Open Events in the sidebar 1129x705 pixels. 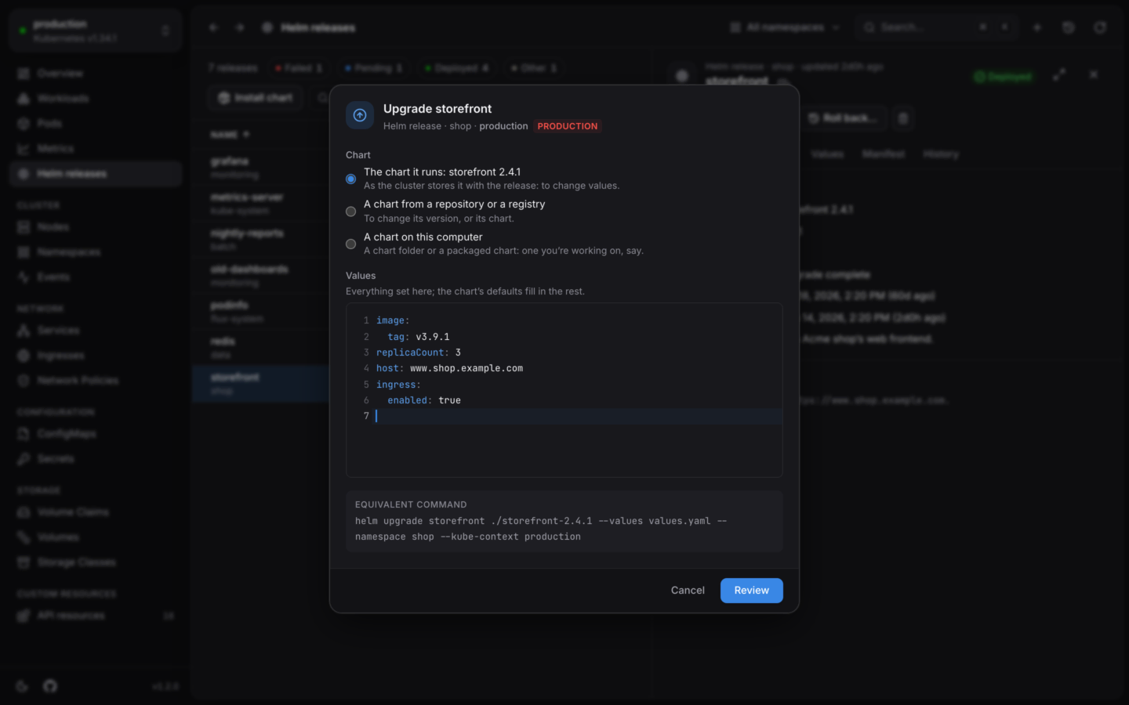pos(96,277)
